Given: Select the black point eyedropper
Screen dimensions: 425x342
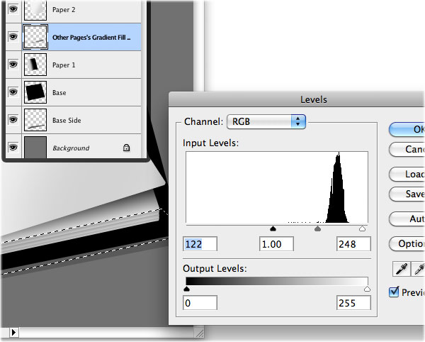Looking at the screenshot, I should tap(402, 269).
